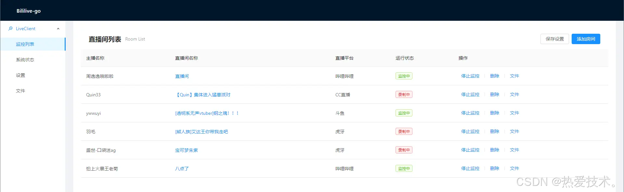The width and height of the screenshot is (624, 192).
Task: Click the 监控中 status tag for ywwuyi
Action: coord(404,113)
